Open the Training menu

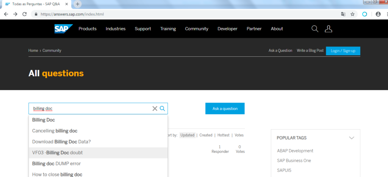pos(168,29)
